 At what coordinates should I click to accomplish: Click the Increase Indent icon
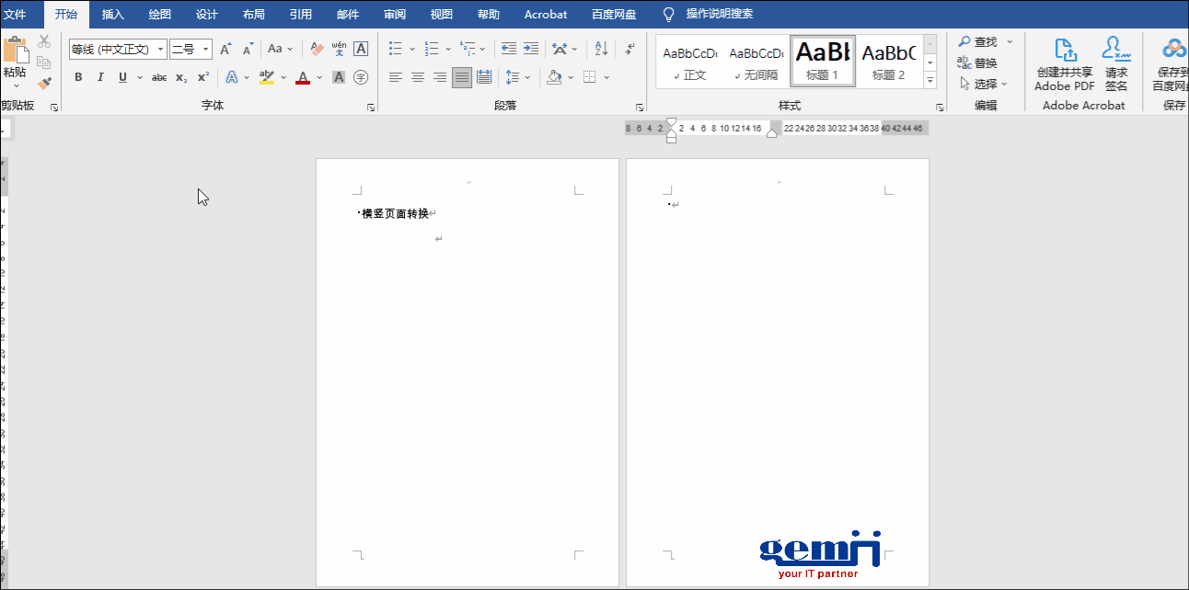[x=531, y=49]
